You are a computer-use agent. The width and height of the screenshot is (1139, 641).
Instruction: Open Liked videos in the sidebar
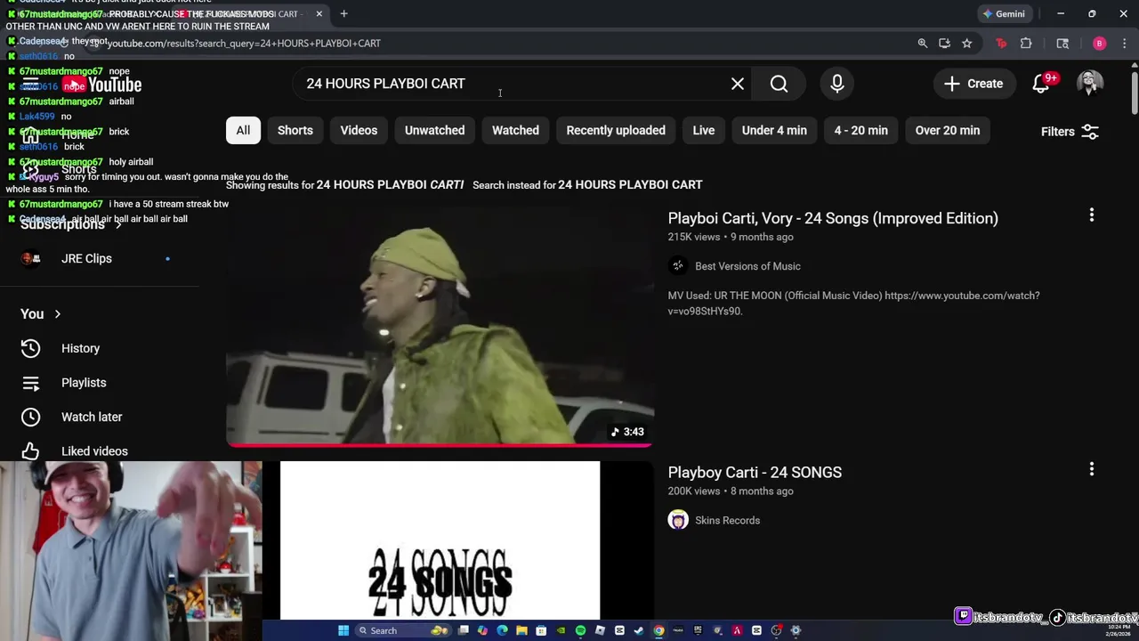click(100, 450)
